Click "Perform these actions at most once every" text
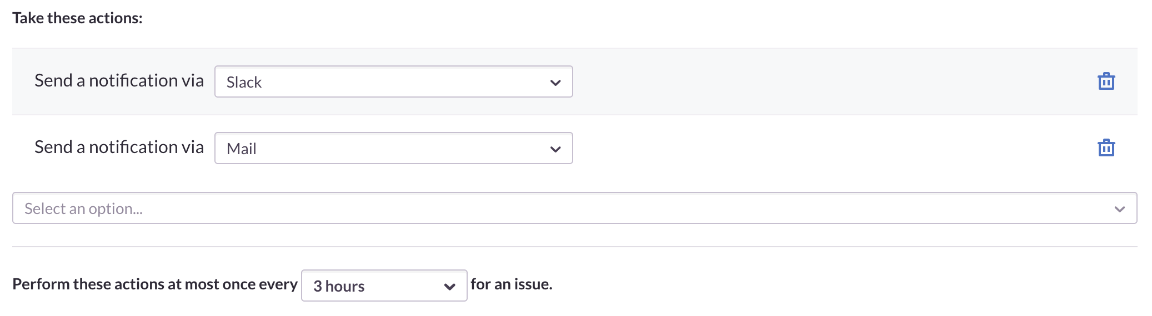Viewport: 1152px width, 316px height. 155,284
